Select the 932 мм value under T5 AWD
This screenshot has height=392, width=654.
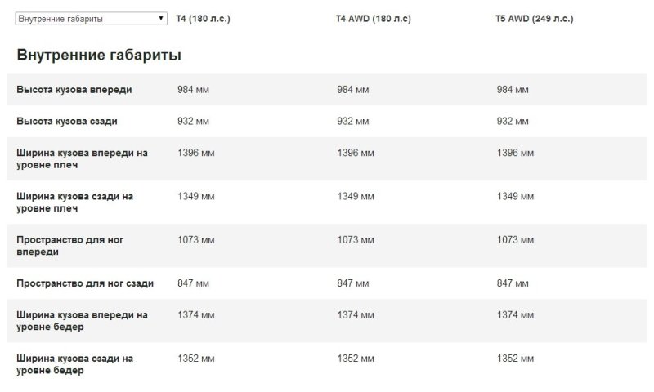coord(513,121)
